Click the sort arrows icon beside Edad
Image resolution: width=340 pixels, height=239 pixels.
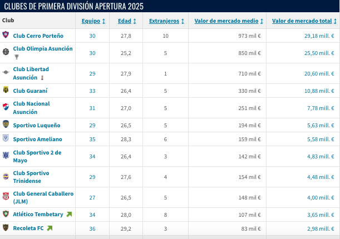[135, 21]
